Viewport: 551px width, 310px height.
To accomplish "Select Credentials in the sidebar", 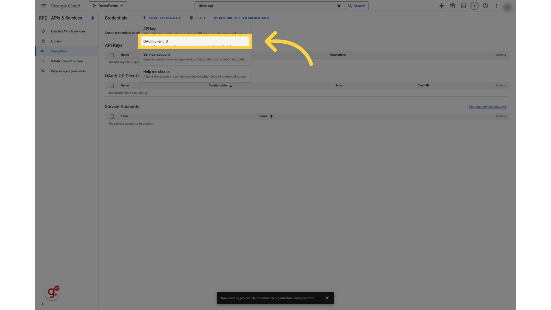I will click(x=67, y=51).
